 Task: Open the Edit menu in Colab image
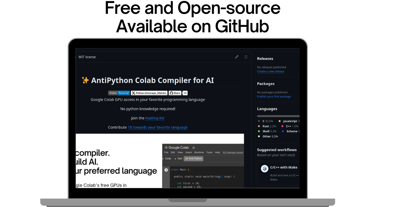coord(173,153)
